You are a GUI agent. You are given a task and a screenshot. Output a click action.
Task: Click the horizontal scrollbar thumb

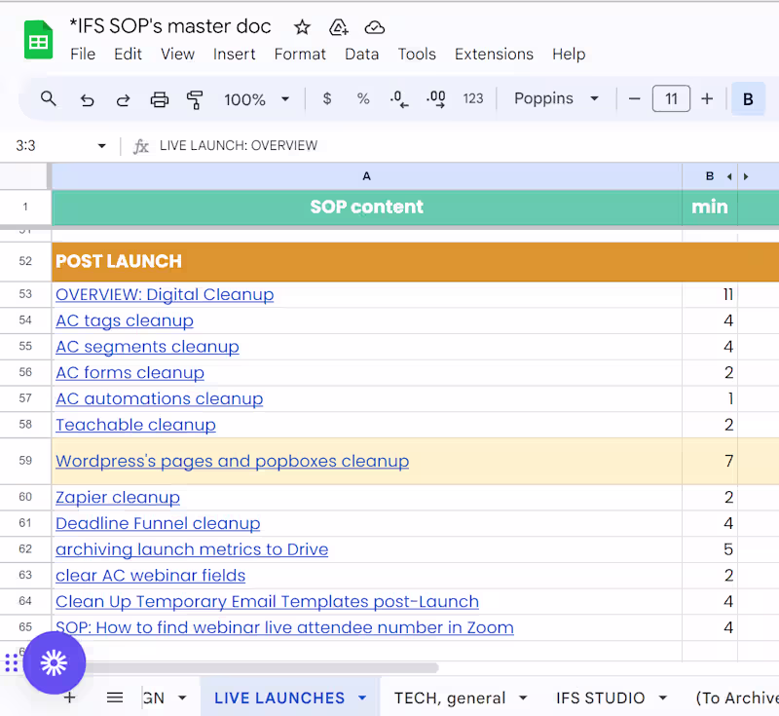pyautogui.click(x=261, y=668)
